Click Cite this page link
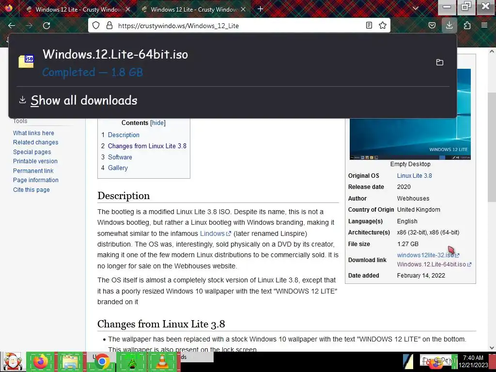The width and height of the screenshot is (496, 372). pos(31,190)
